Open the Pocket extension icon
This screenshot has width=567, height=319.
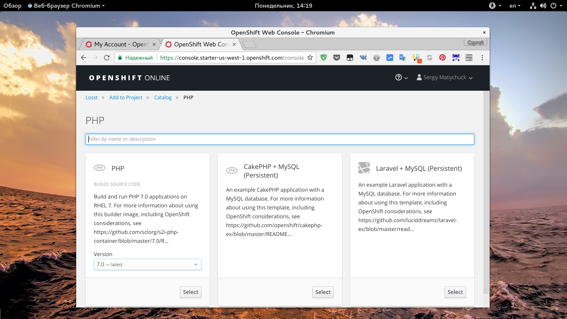coord(337,58)
